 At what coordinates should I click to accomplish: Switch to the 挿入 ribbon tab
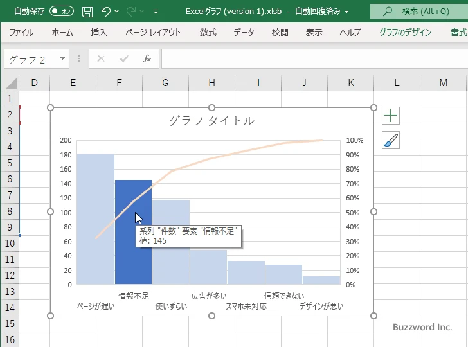pos(99,32)
